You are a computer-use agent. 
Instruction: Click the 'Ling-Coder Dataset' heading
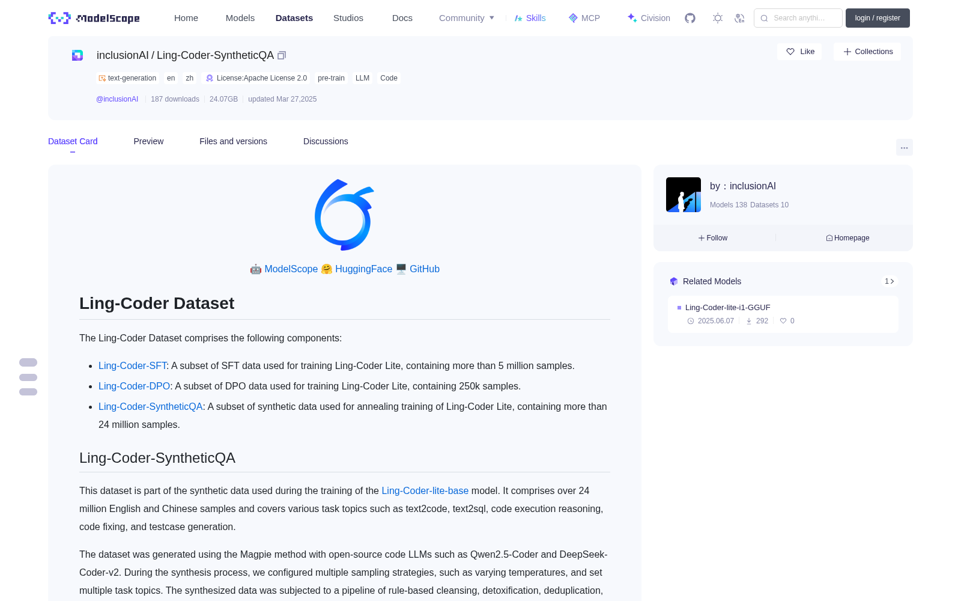(157, 304)
